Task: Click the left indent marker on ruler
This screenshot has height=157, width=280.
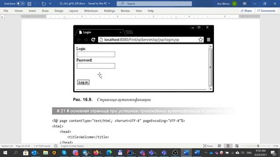Action: click(x=65, y=17)
